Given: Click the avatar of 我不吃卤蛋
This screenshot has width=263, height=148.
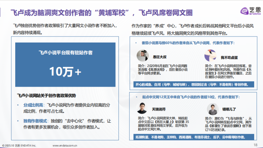Looking at the screenshot, I should [210, 56].
